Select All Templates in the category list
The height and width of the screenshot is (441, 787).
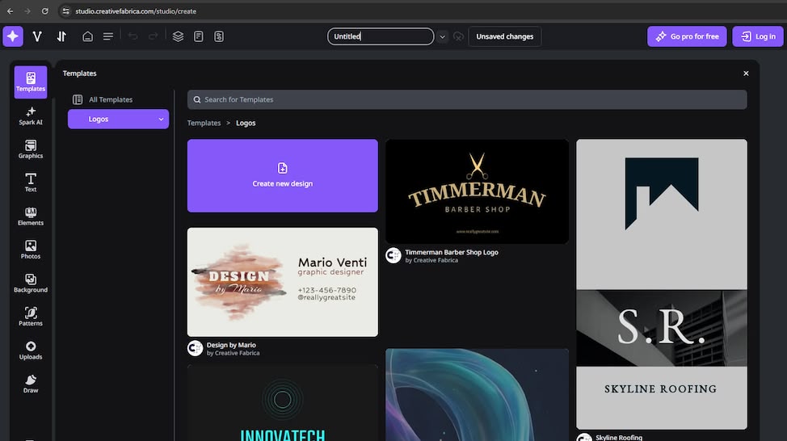[x=111, y=100]
